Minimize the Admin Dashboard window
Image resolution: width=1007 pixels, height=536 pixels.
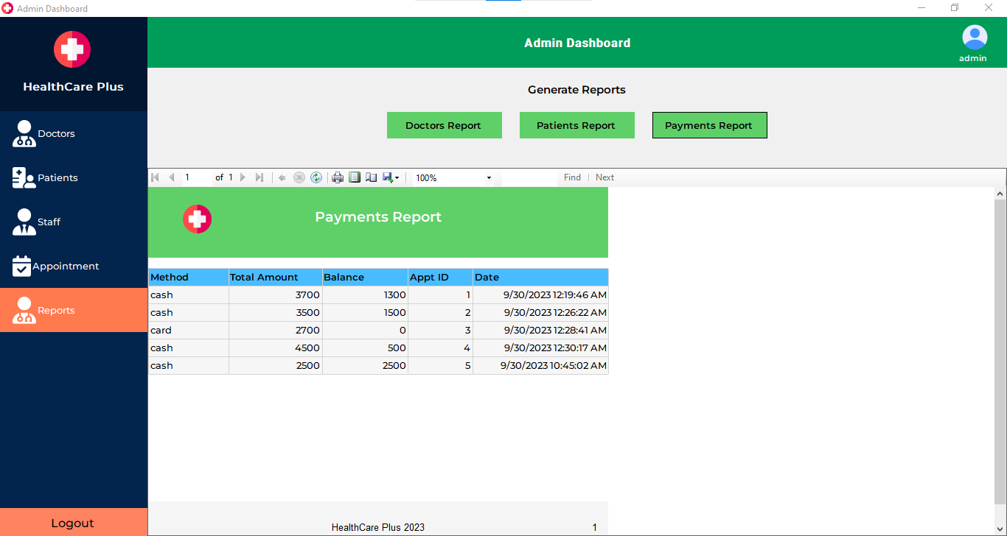tap(921, 7)
